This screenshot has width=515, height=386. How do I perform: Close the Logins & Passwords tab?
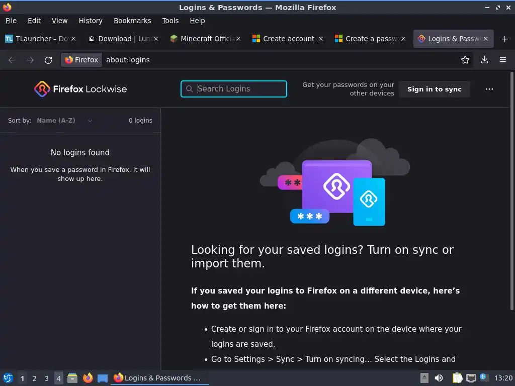click(x=486, y=39)
